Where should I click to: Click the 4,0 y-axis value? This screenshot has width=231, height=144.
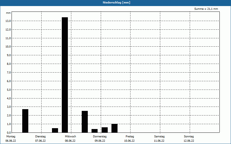(9, 98)
